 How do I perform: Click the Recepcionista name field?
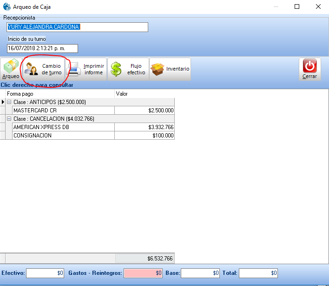click(77, 27)
